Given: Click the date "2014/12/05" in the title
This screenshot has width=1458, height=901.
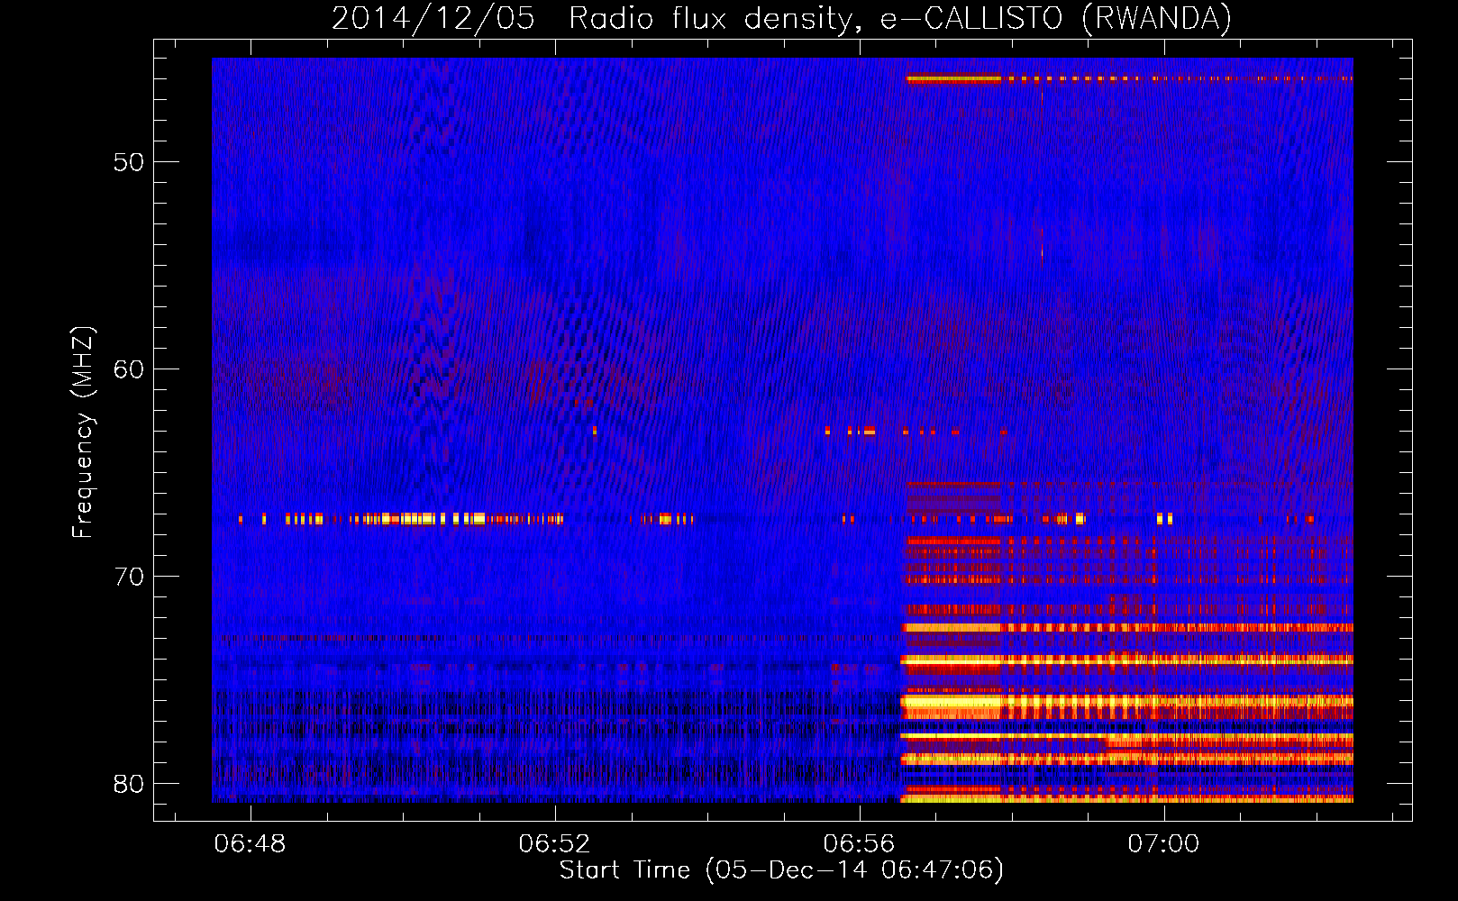Looking at the screenshot, I should [433, 18].
